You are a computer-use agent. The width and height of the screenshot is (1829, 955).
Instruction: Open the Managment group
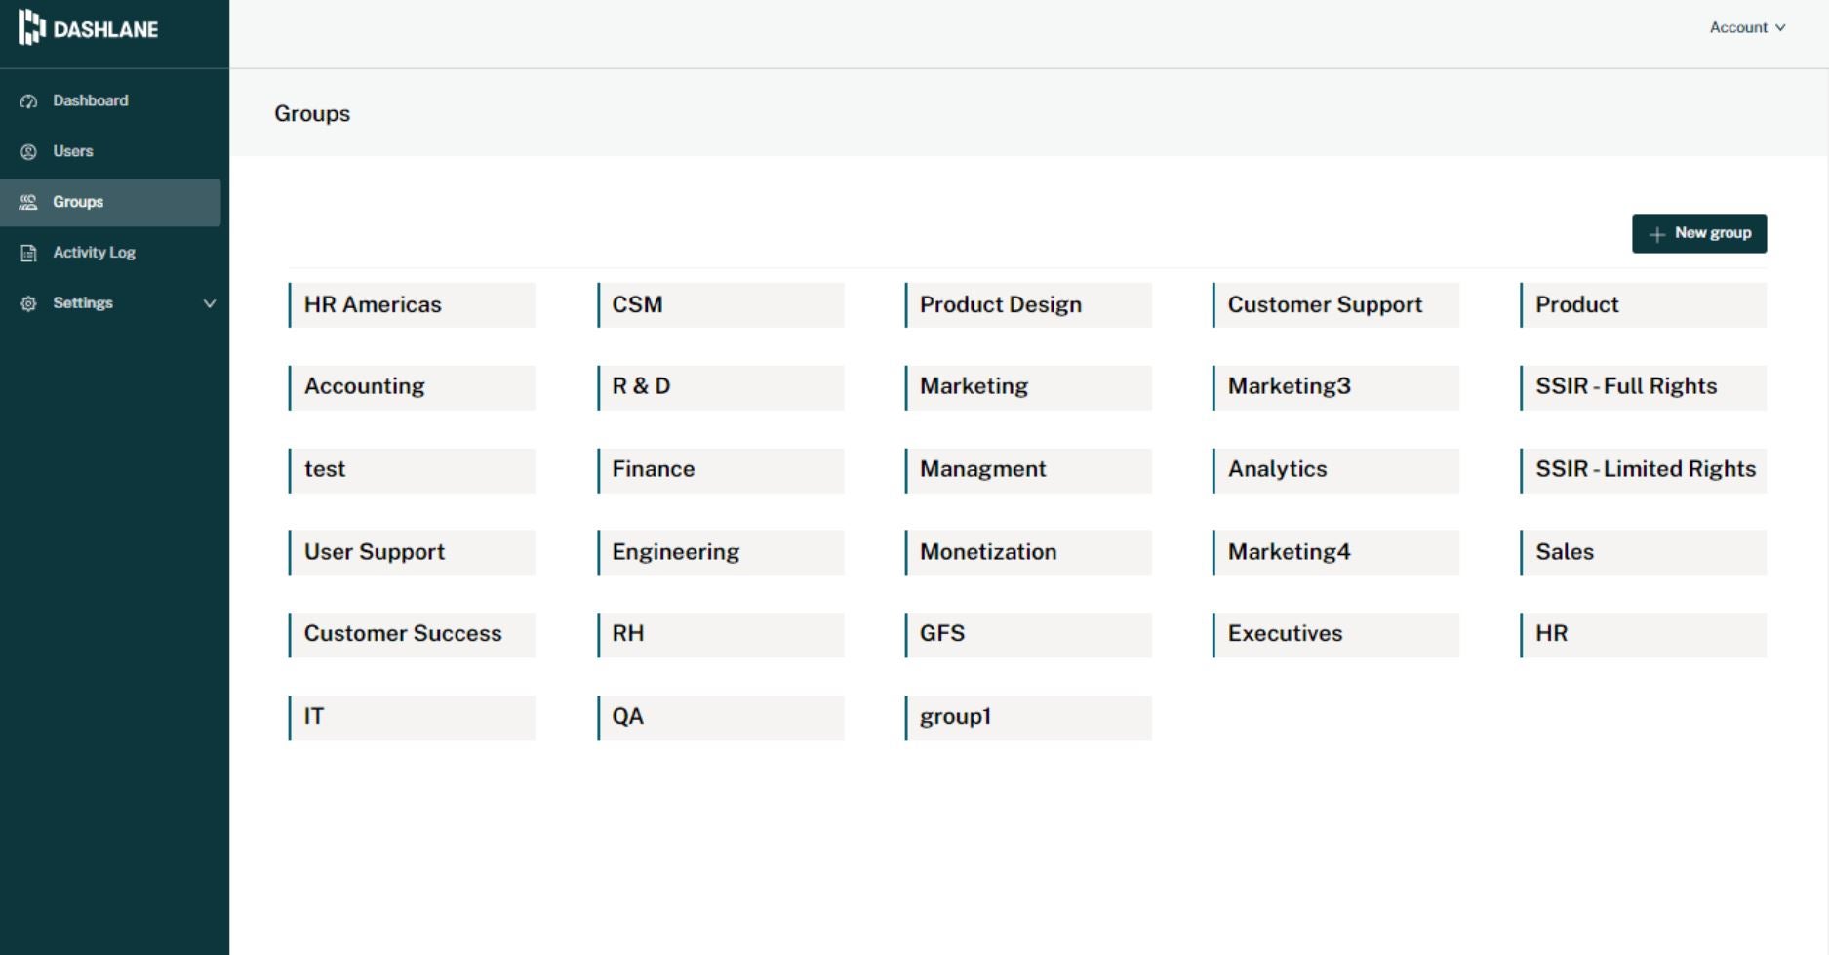tap(1028, 470)
